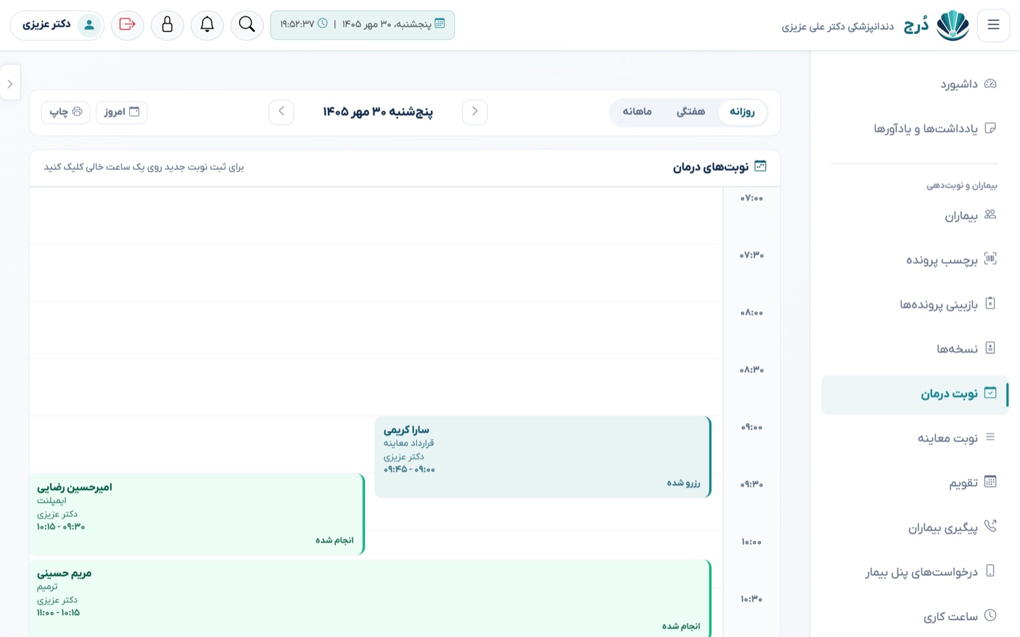The image size is (1020, 637).
Task: Open امیرحسین رضایی appointment card
Action: pos(197,514)
